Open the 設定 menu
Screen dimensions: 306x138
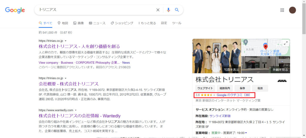coord(164,23)
